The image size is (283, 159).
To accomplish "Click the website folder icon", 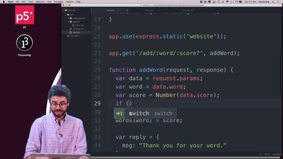I will 71,22.
